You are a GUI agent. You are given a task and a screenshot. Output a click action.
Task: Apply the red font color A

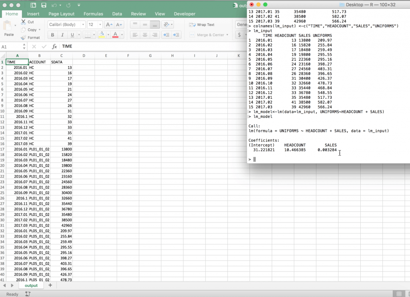115,35
